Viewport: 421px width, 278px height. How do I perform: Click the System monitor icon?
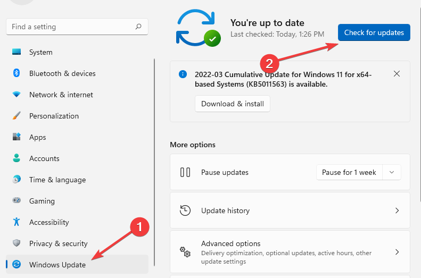[16, 52]
